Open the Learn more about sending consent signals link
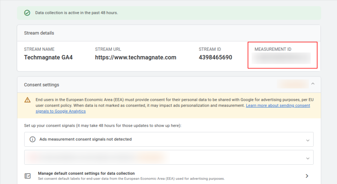Image resolution: width=337 pixels, height=184 pixels. pyautogui.click(x=278, y=106)
